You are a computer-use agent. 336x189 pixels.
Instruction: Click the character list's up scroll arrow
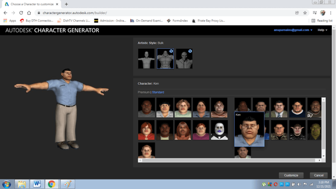tap(324, 99)
